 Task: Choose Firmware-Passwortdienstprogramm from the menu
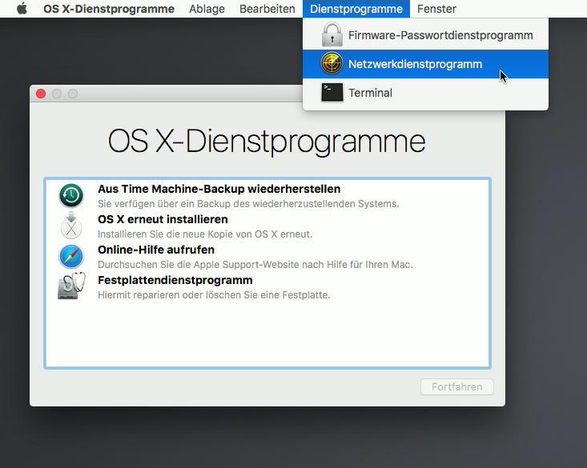pyautogui.click(x=426, y=35)
